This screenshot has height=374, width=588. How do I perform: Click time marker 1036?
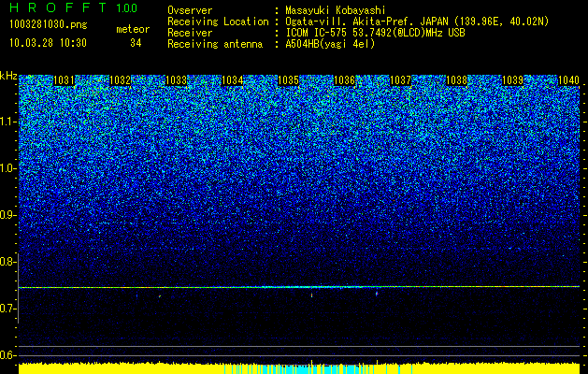(x=344, y=80)
